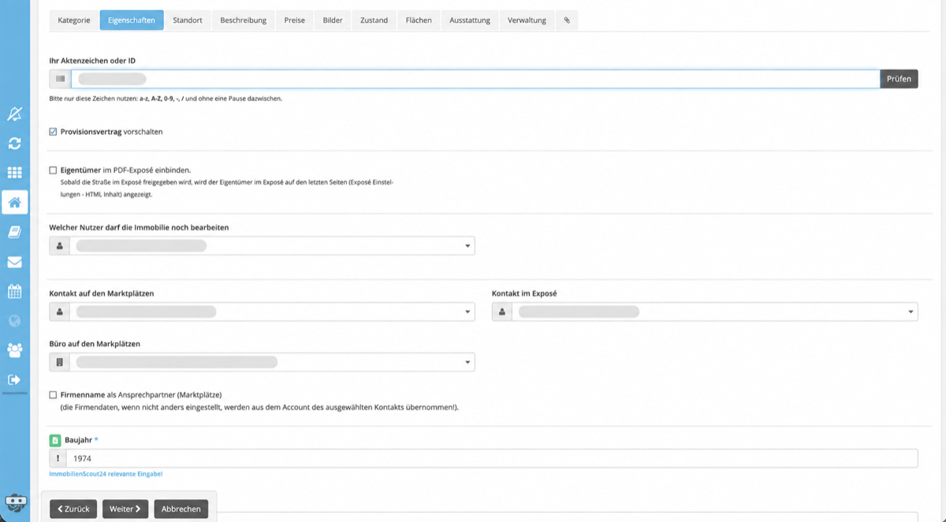Toggle the Provisionsvertrag vorschalten checkbox
The height and width of the screenshot is (522, 946).
coord(53,132)
